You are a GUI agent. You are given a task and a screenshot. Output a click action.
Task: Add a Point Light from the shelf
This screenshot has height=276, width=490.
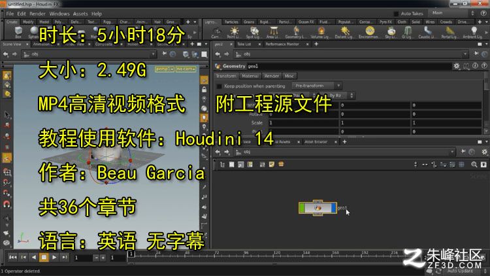pyautogui.click(x=234, y=32)
